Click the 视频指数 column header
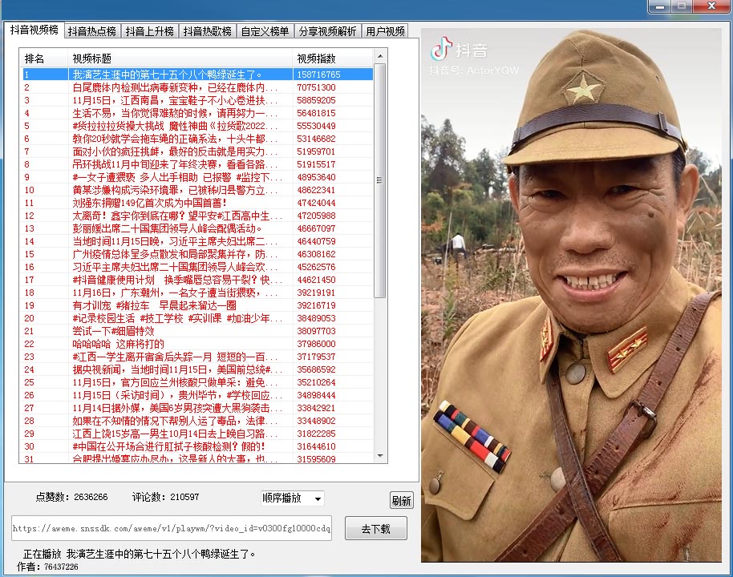The height and width of the screenshot is (577, 733). click(333, 59)
